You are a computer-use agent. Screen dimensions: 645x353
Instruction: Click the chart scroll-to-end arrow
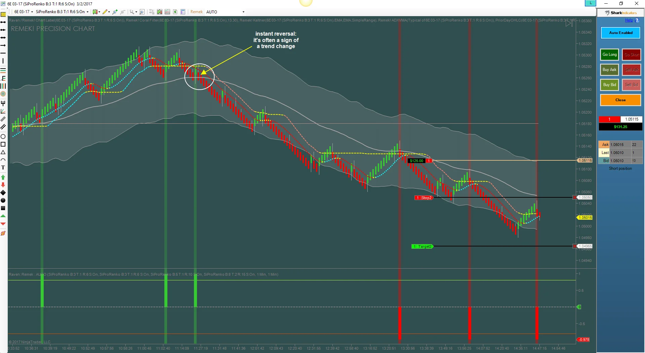[569, 23]
